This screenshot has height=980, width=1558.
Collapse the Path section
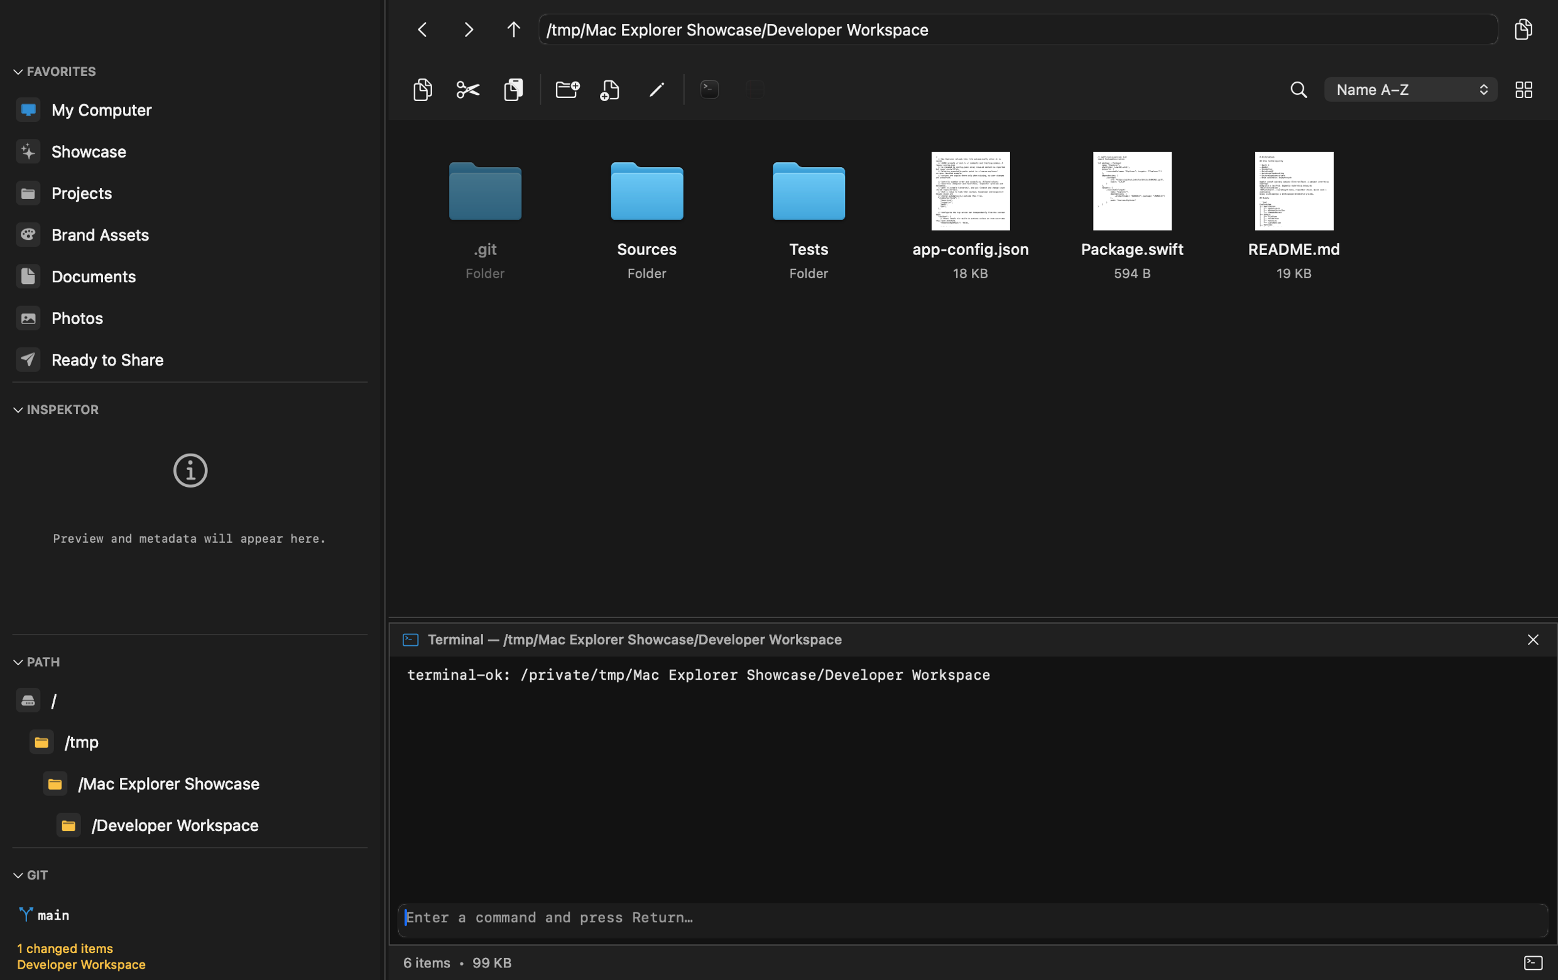tap(18, 662)
